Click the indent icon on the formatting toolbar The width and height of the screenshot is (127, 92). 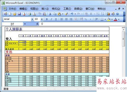(x=96, y=19)
